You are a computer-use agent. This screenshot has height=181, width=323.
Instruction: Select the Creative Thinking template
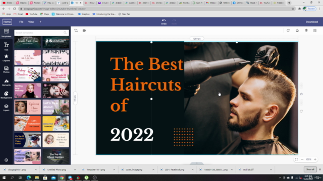56,124
